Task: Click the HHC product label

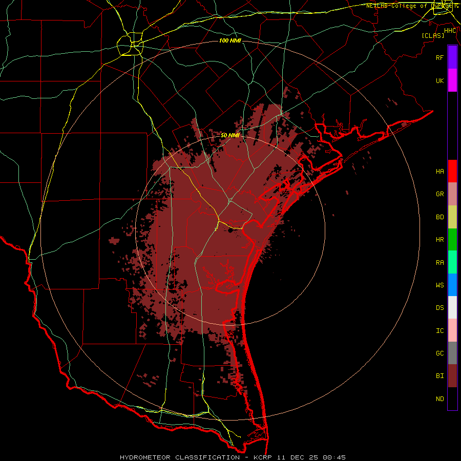Action: pyautogui.click(x=450, y=31)
